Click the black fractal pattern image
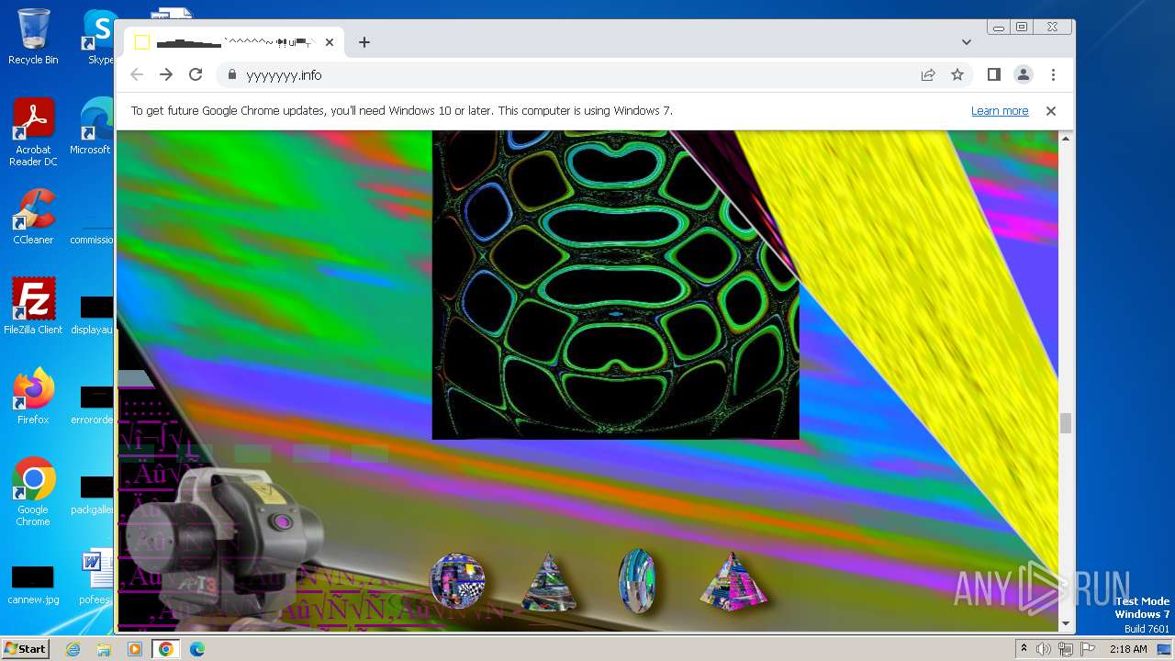This screenshot has width=1175, height=661. pyautogui.click(x=615, y=285)
